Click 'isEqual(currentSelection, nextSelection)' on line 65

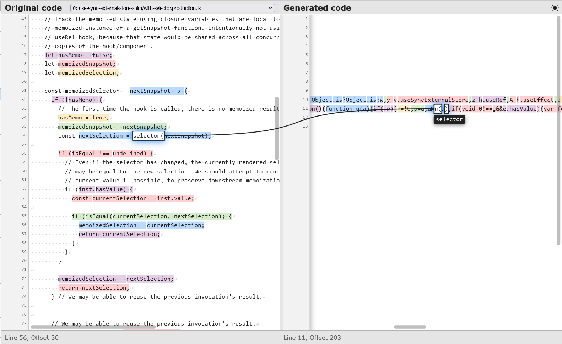click(x=155, y=216)
